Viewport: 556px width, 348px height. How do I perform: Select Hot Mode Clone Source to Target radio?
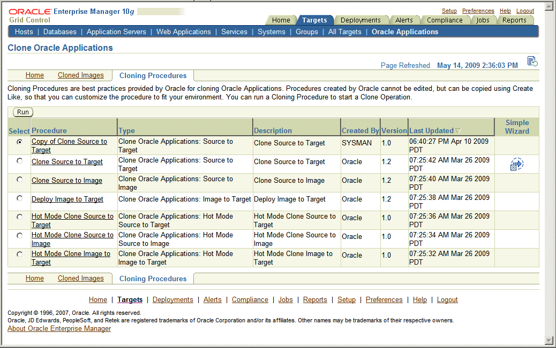[x=19, y=217]
